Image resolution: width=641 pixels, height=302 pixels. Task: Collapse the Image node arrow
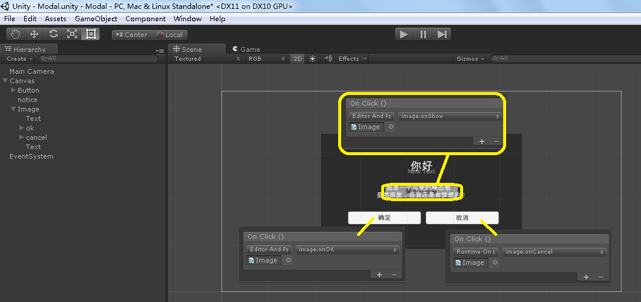[13, 109]
